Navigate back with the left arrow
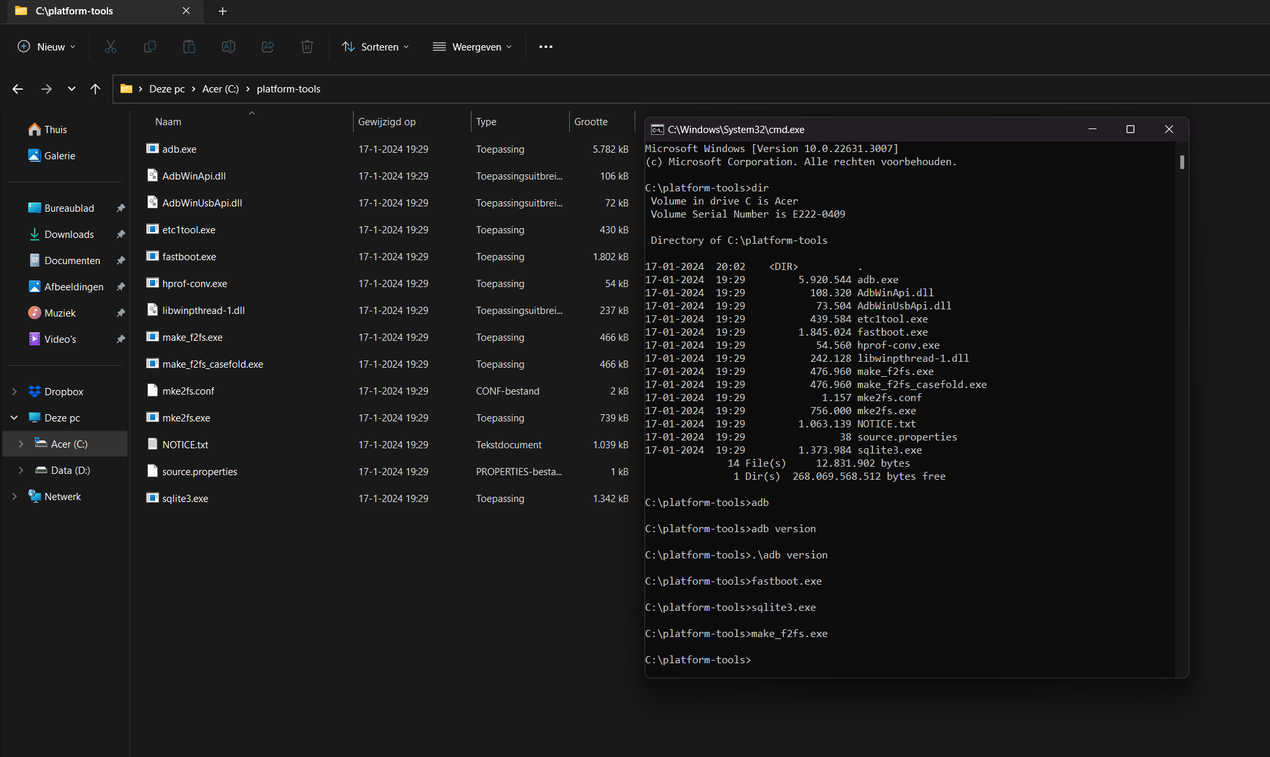This screenshot has width=1270, height=757. (18, 89)
